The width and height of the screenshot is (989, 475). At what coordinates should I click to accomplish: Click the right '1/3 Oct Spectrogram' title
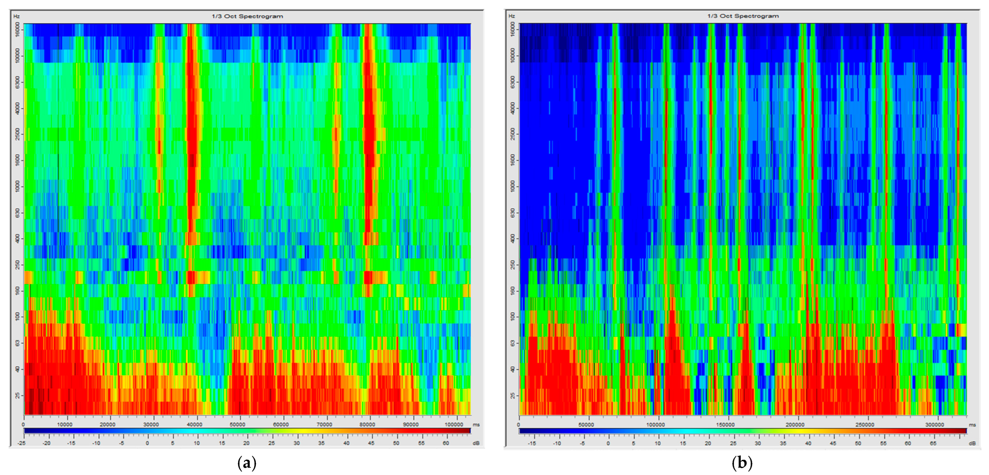pyautogui.click(x=743, y=16)
